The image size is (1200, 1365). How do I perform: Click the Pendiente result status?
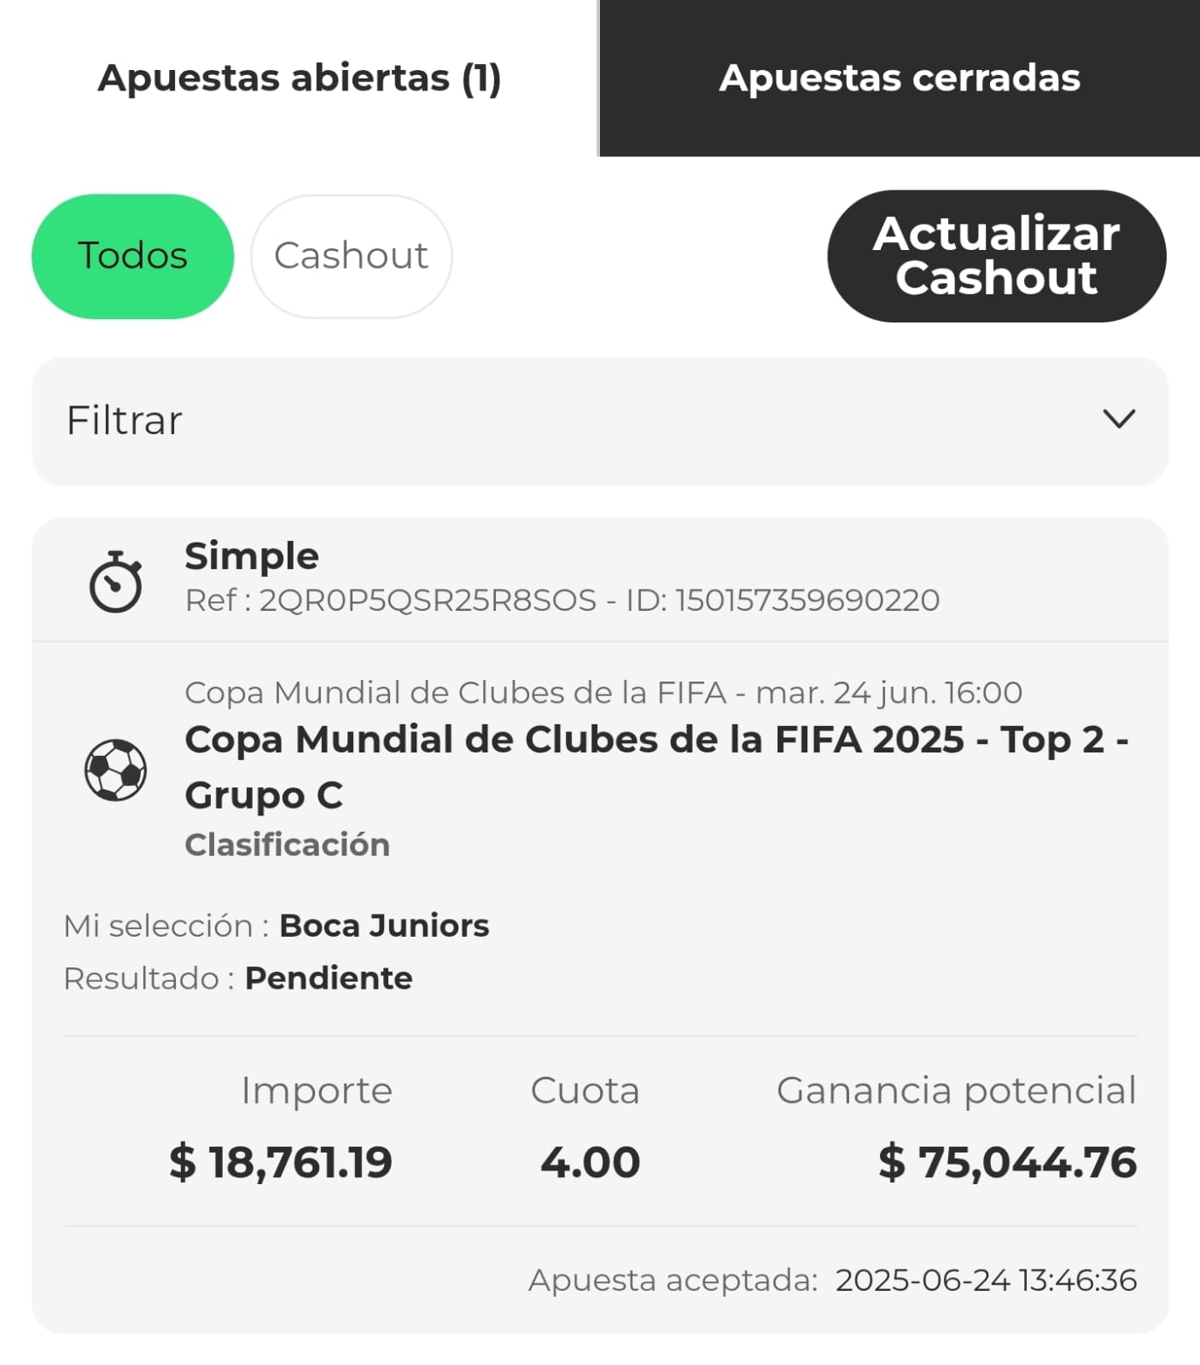tap(329, 979)
